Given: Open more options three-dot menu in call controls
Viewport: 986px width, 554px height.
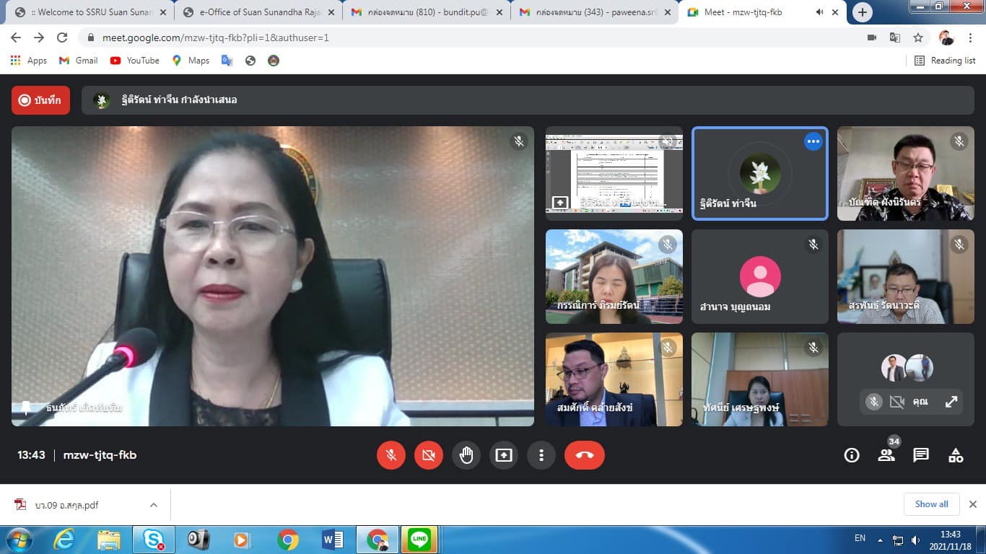Looking at the screenshot, I should tap(541, 455).
